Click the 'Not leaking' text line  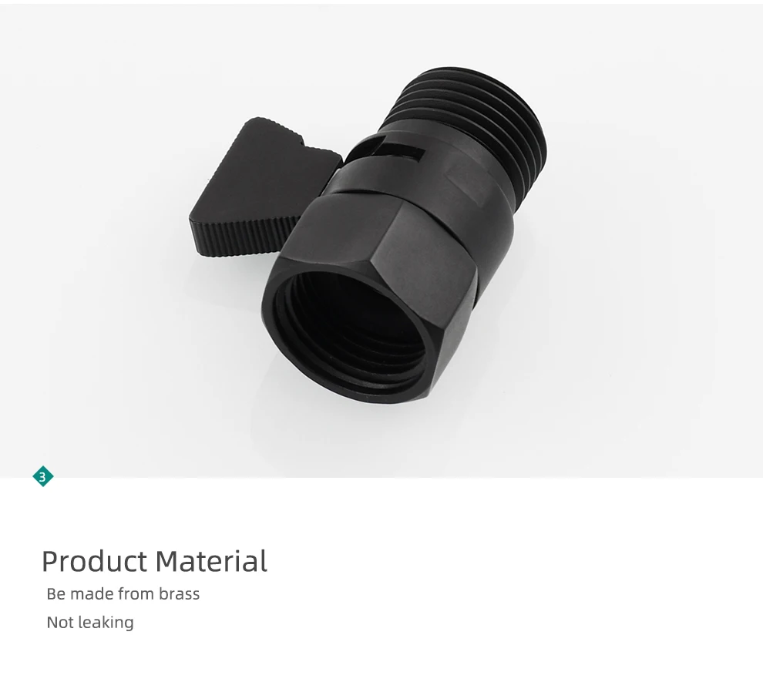pos(90,623)
